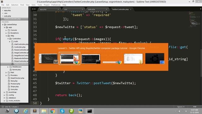
Task: Open the Project menu
Action: (x=46, y=5)
